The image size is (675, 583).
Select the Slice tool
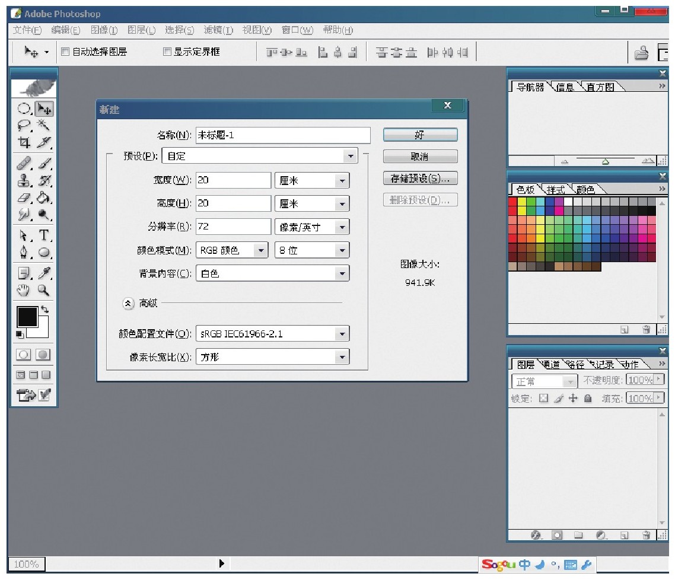click(x=44, y=142)
